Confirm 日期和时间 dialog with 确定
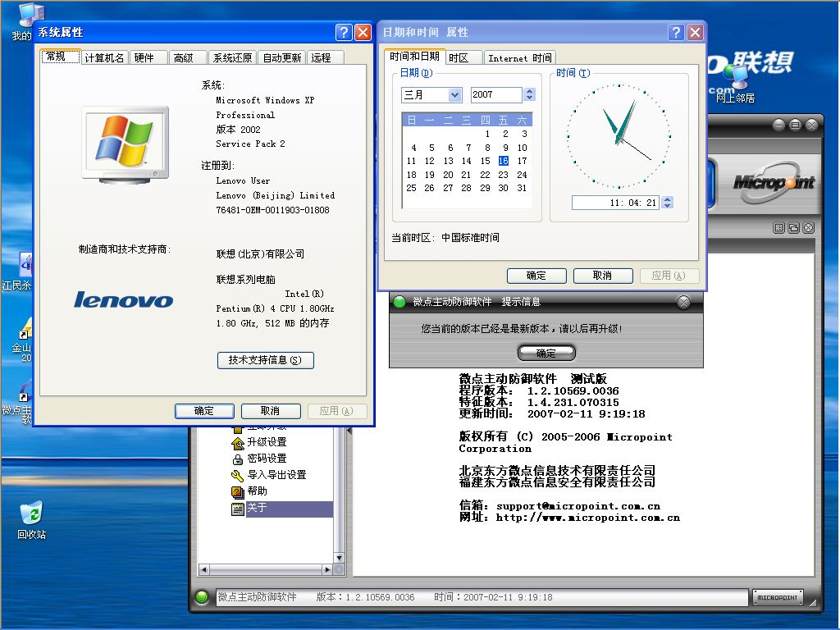Viewport: 840px width, 630px height. (536, 276)
